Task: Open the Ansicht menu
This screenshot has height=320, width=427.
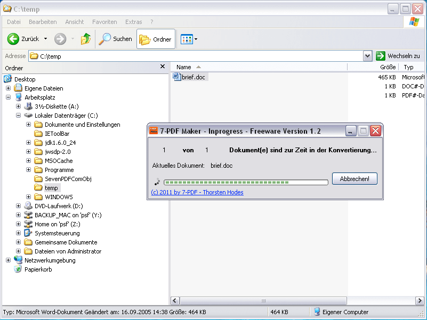Action: pos(74,22)
